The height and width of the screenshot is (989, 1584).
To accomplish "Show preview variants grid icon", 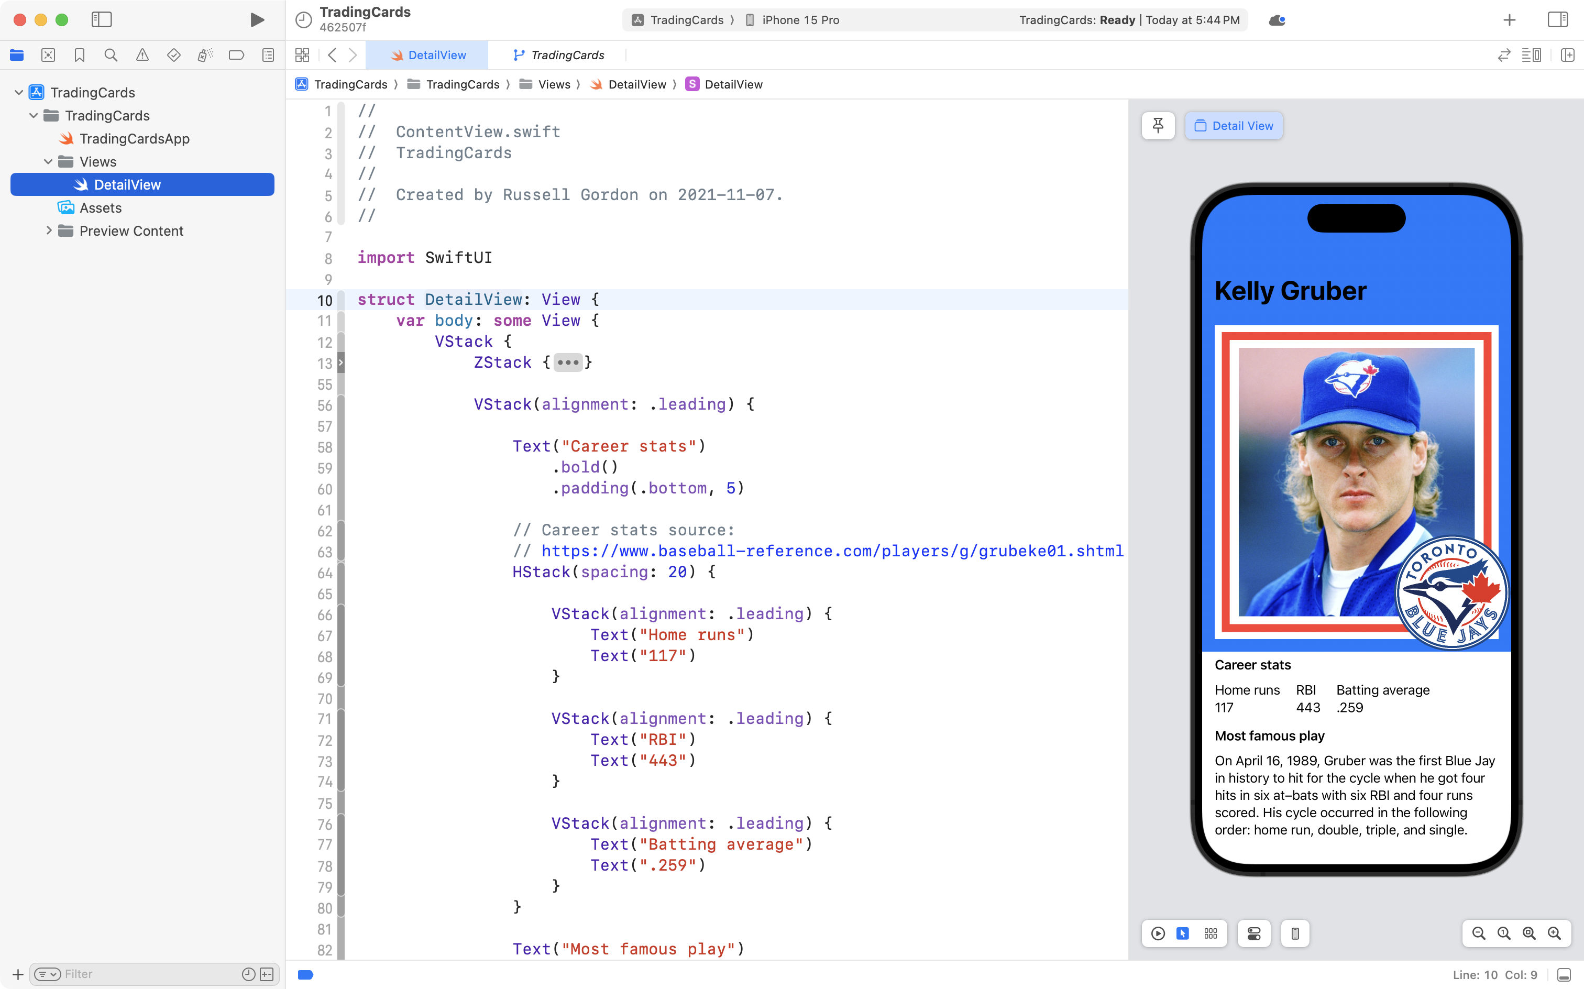I will point(1209,933).
